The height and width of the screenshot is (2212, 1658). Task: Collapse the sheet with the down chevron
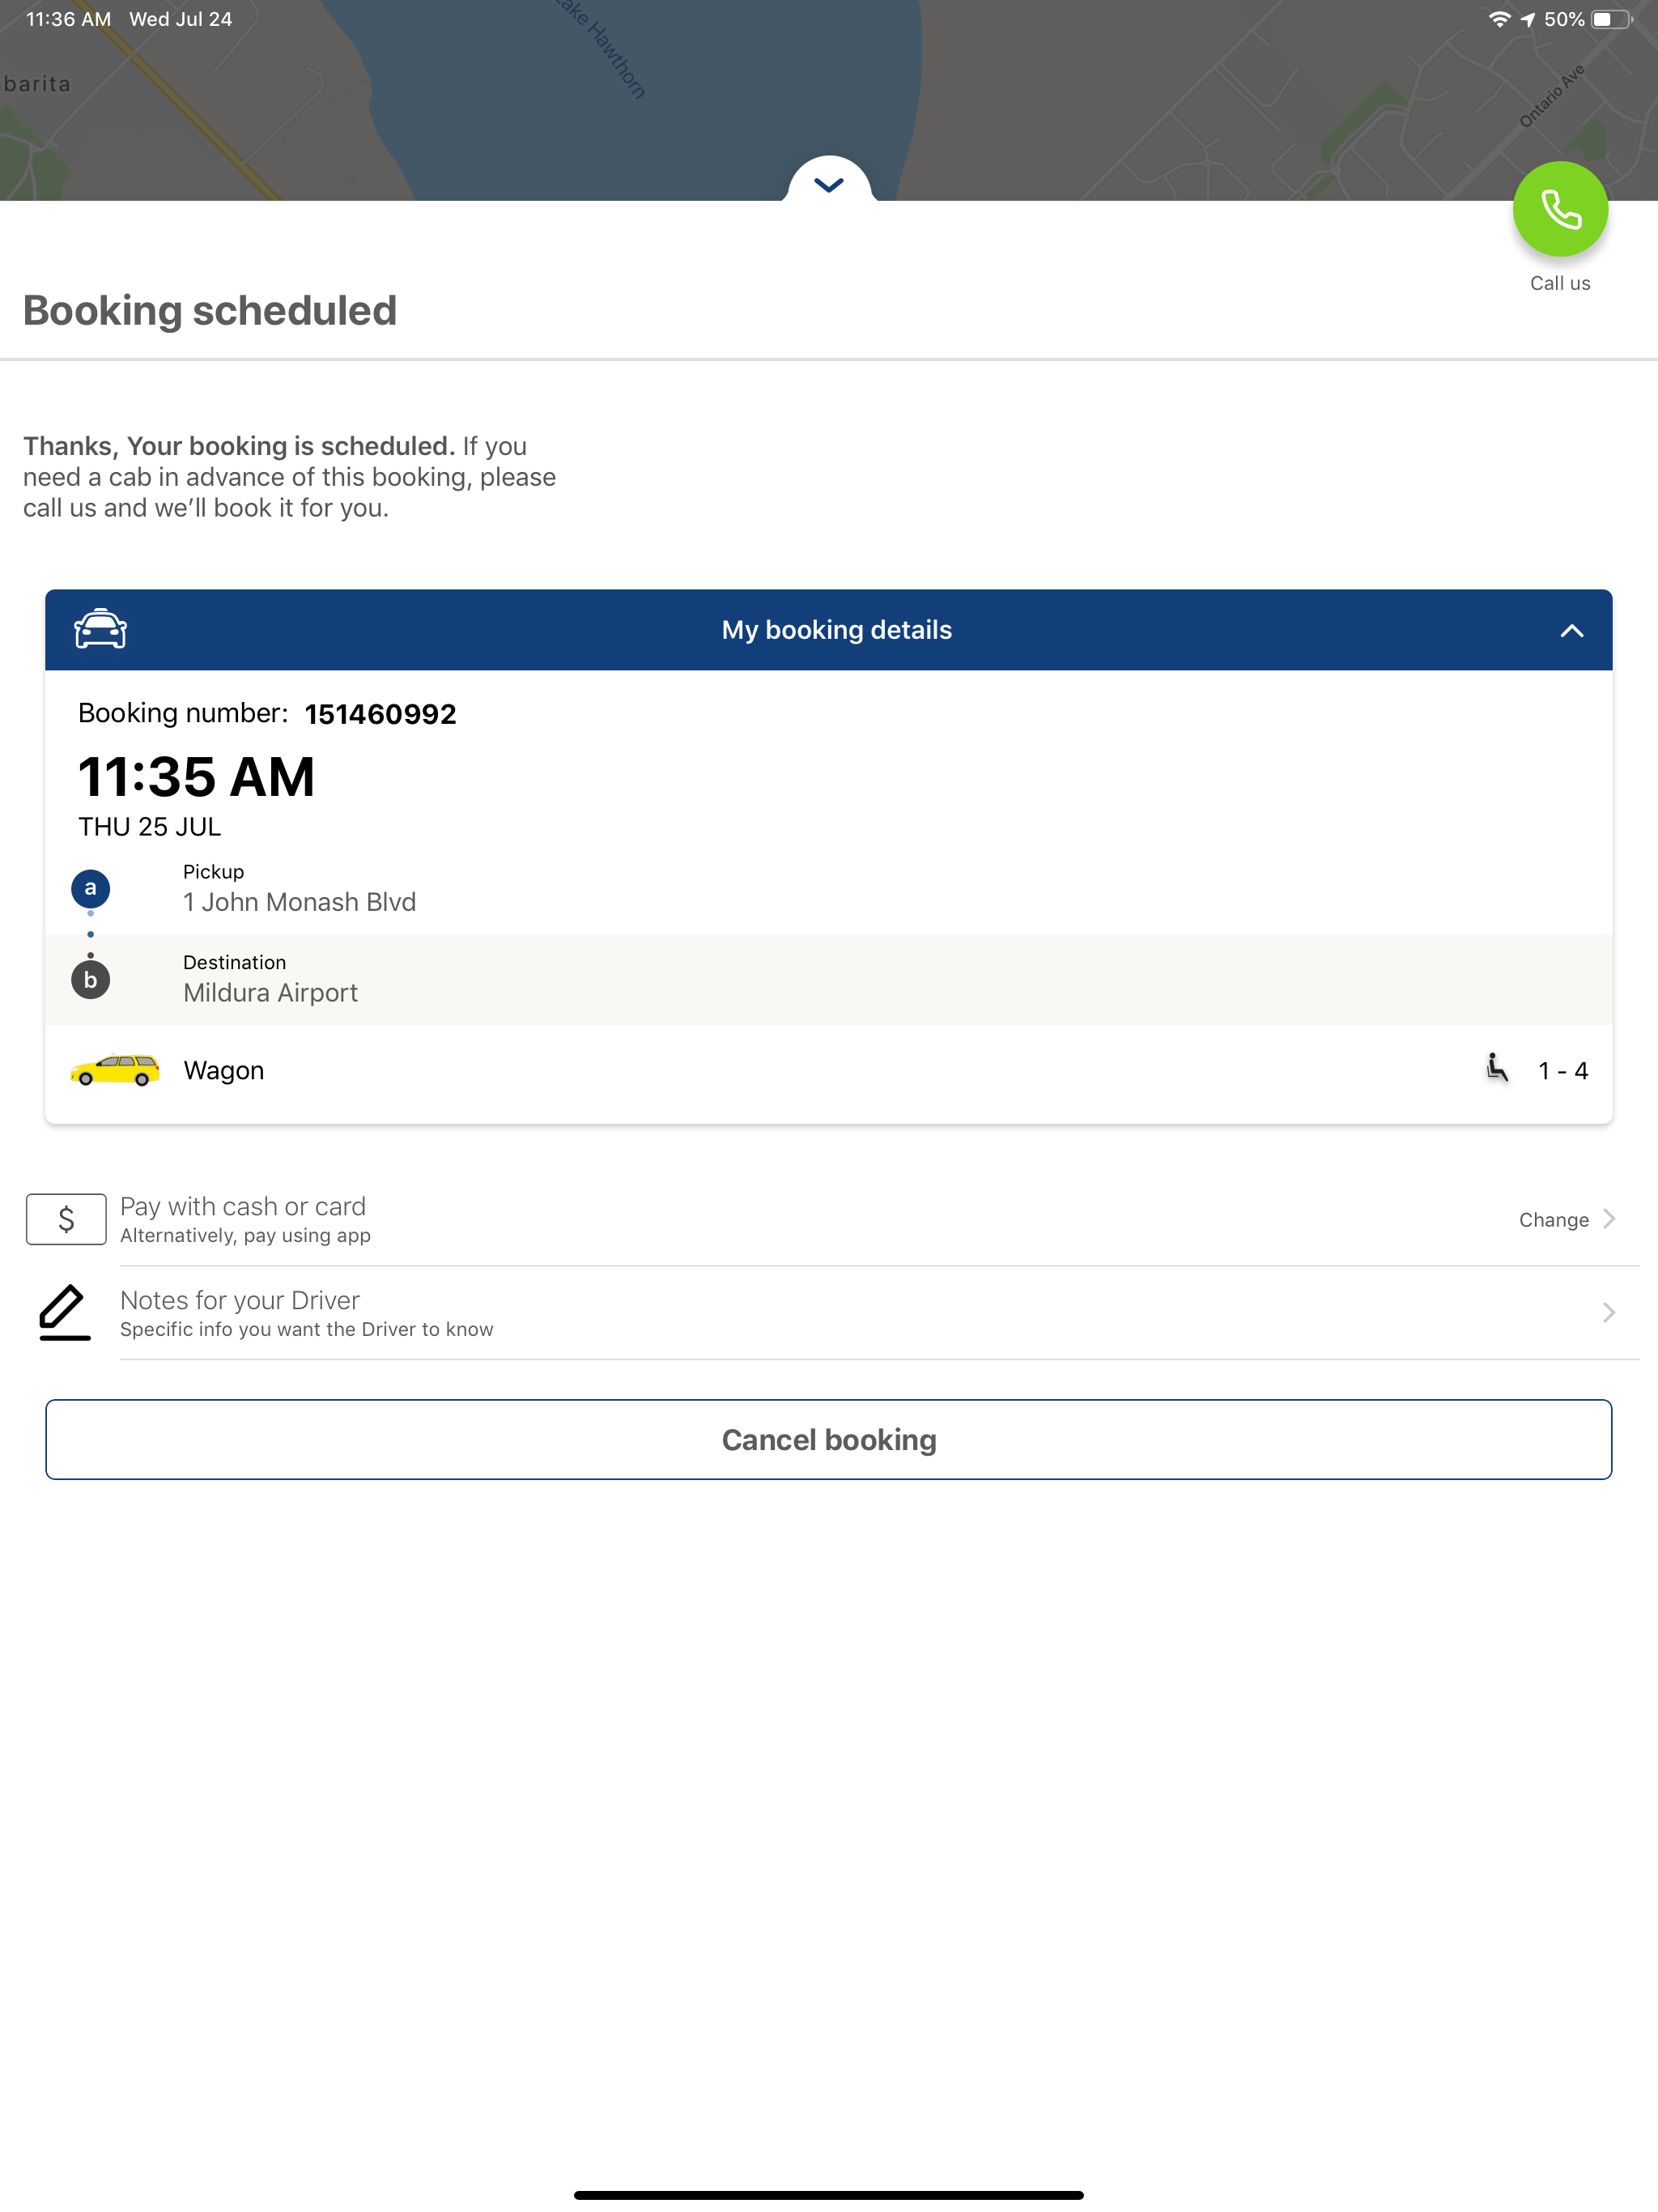[828, 183]
